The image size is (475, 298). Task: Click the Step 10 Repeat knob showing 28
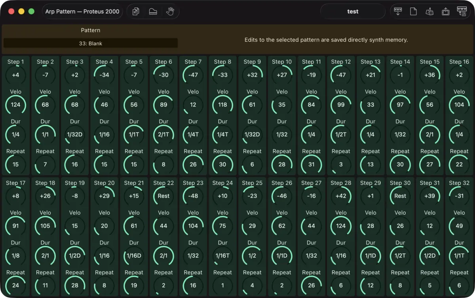pyautogui.click(x=282, y=165)
